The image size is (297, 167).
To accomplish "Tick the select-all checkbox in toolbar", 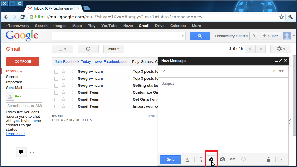I will pos(60,49).
